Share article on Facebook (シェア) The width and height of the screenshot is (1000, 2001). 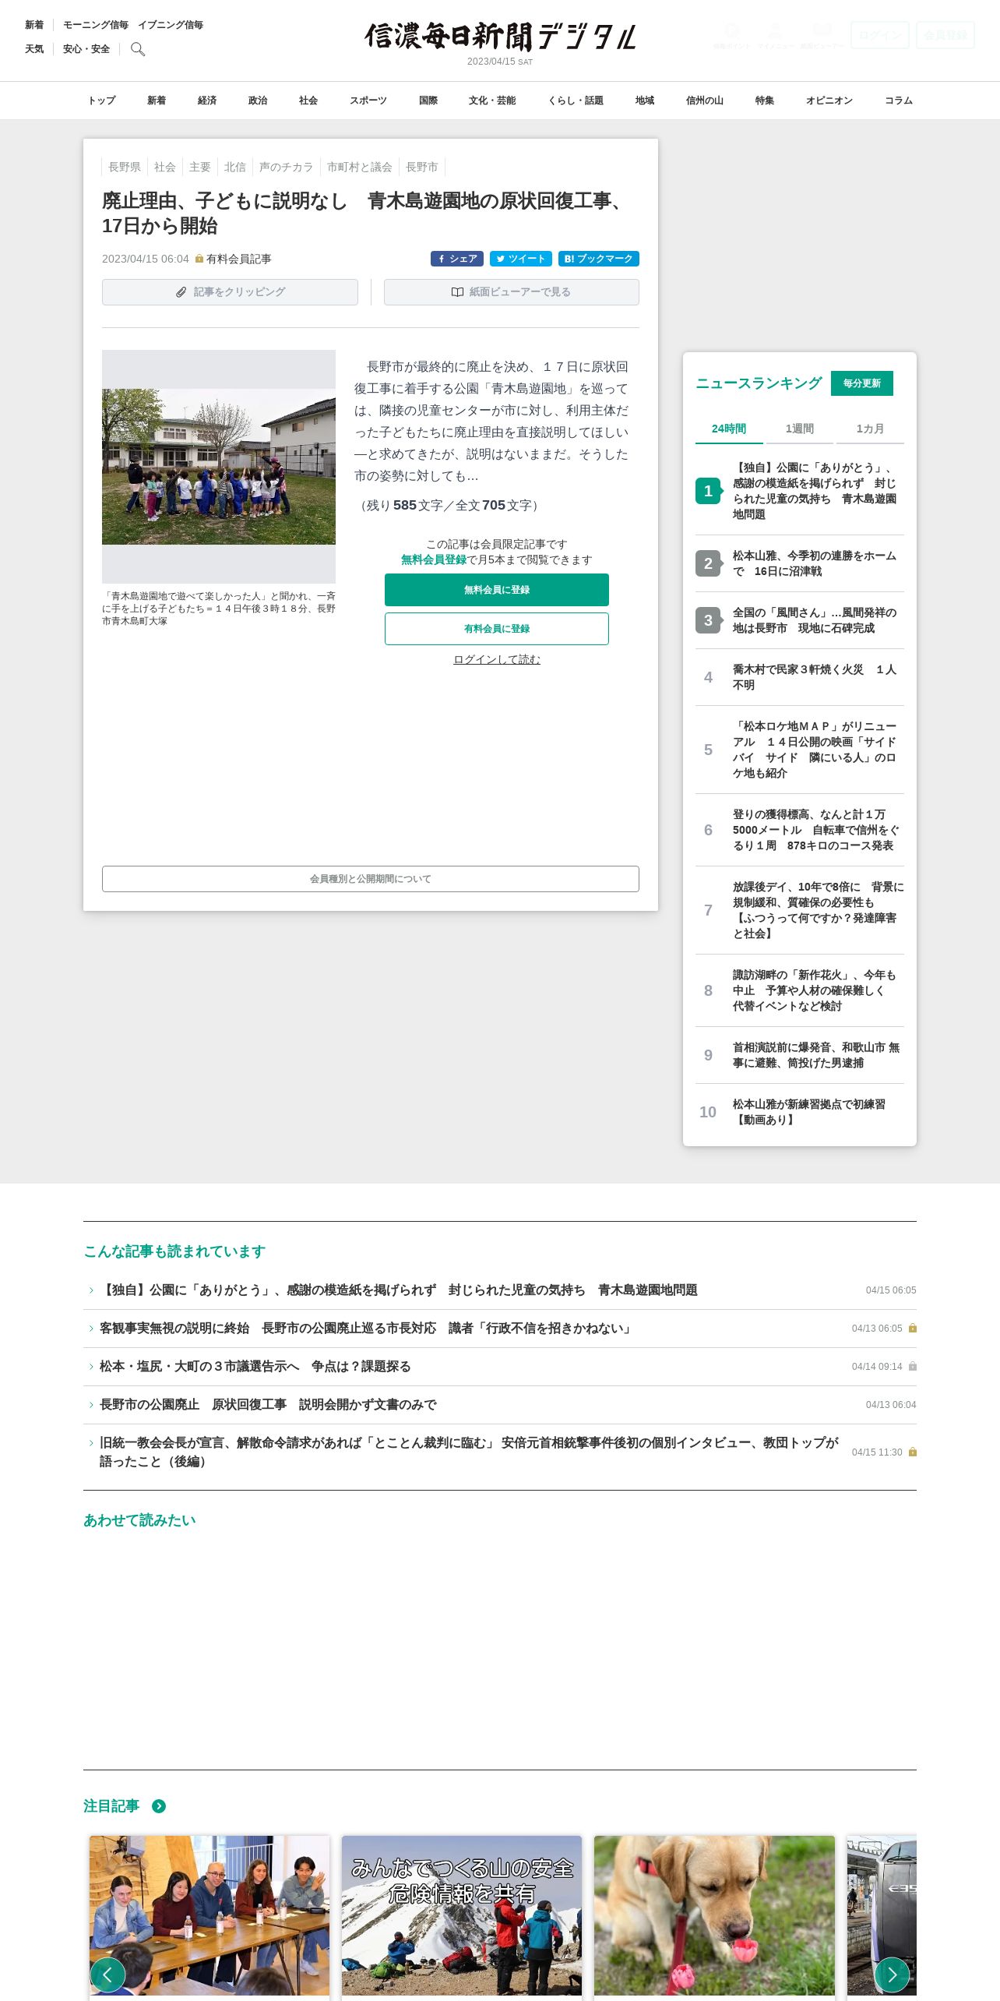click(457, 259)
